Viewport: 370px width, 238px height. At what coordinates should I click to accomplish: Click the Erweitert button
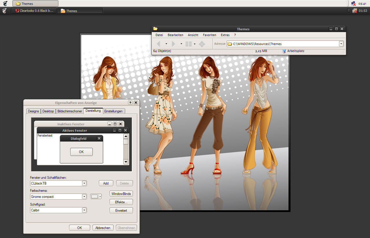tap(121, 210)
